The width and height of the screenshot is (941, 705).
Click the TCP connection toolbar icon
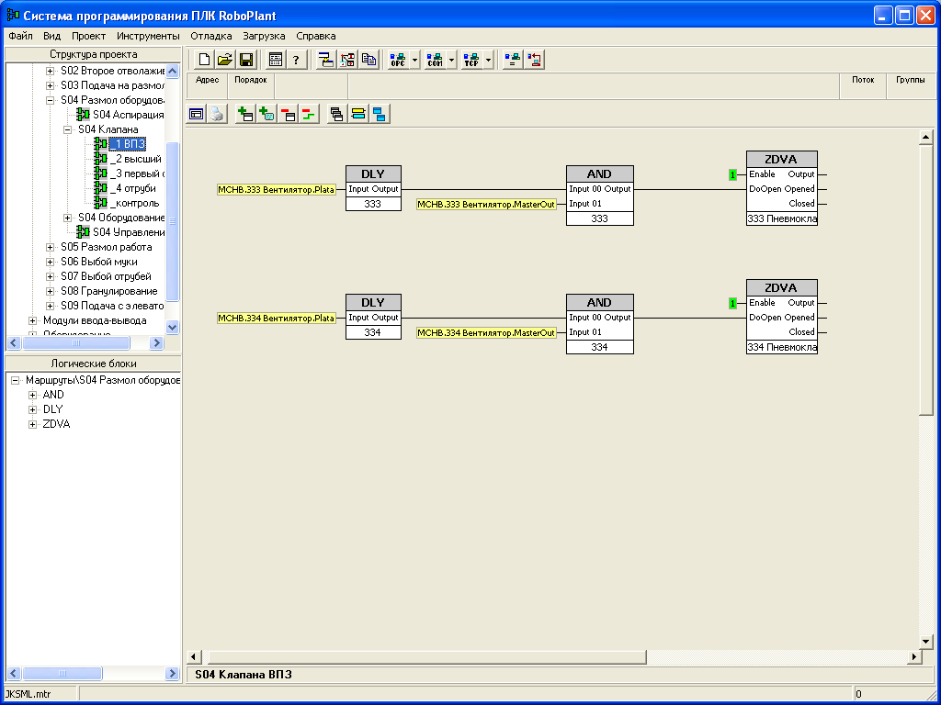tap(471, 60)
